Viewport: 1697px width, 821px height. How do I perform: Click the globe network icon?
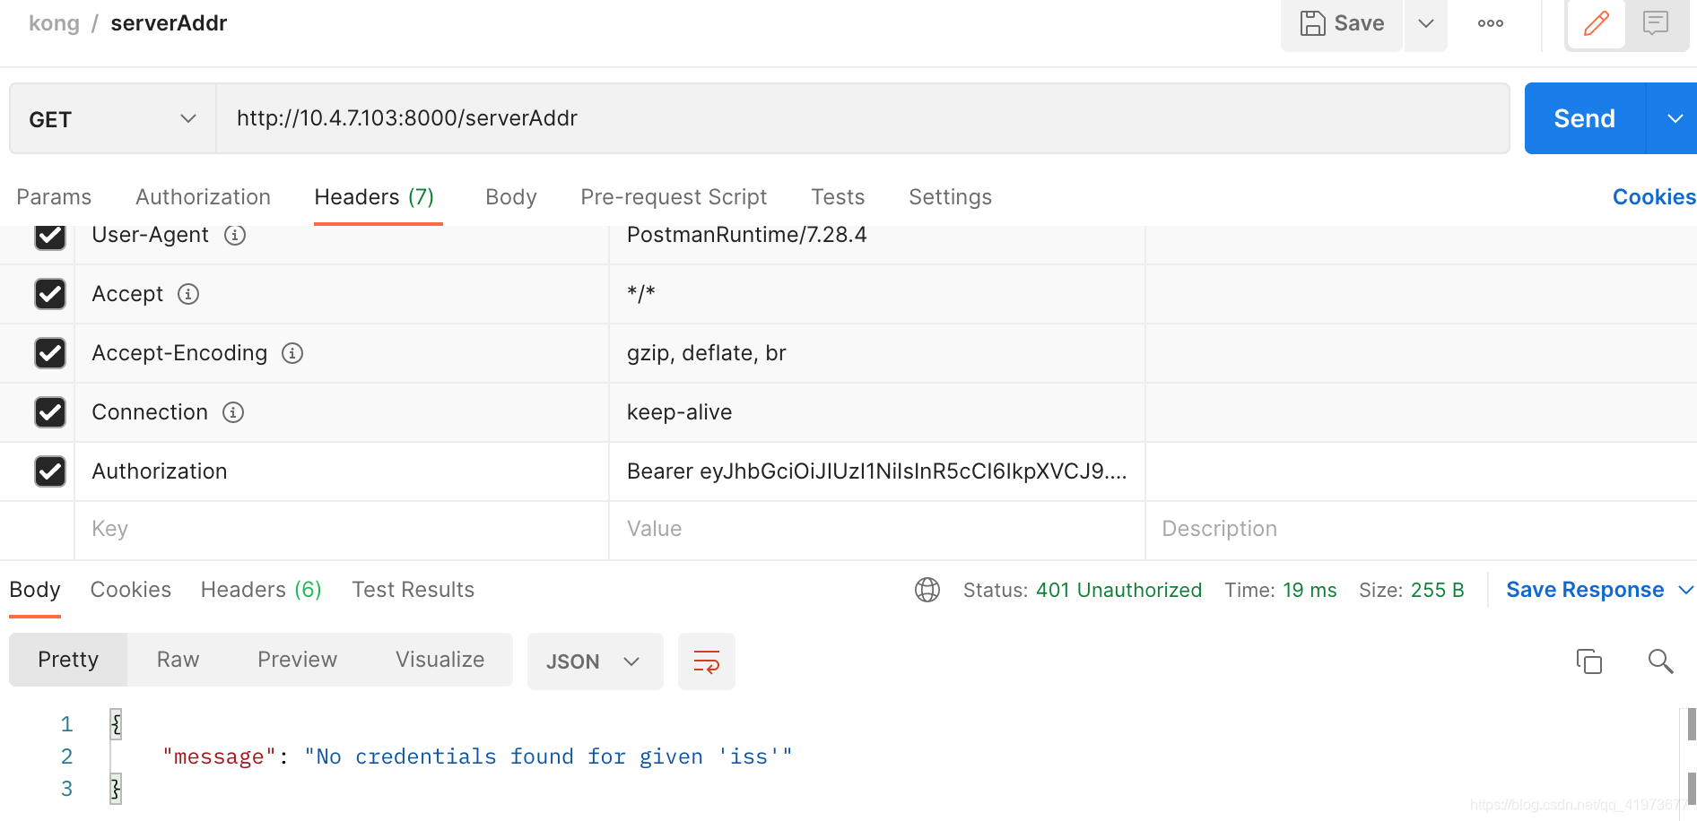[x=927, y=590]
